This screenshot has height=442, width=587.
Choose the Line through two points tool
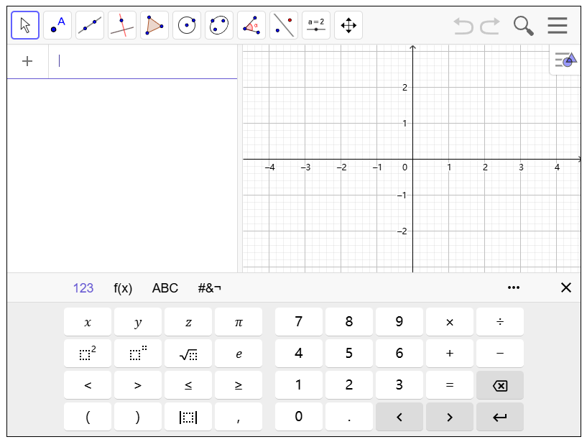pos(90,25)
